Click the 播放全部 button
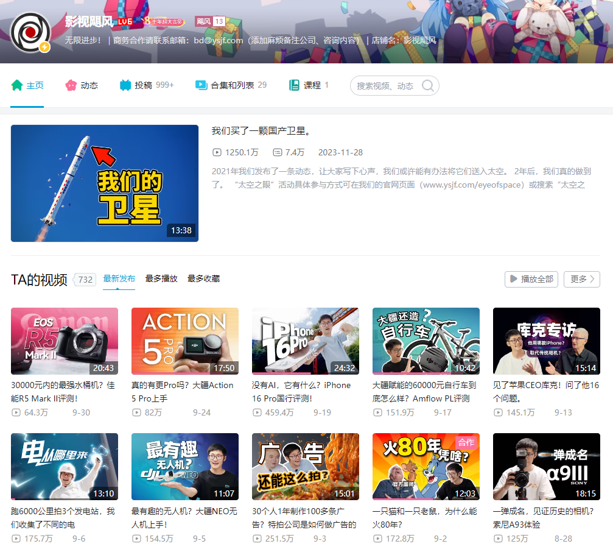The height and width of the screenshot is (555, 613). pos(531,279)
